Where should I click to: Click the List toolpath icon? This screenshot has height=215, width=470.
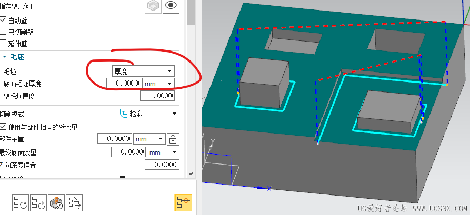click(74, 203)
